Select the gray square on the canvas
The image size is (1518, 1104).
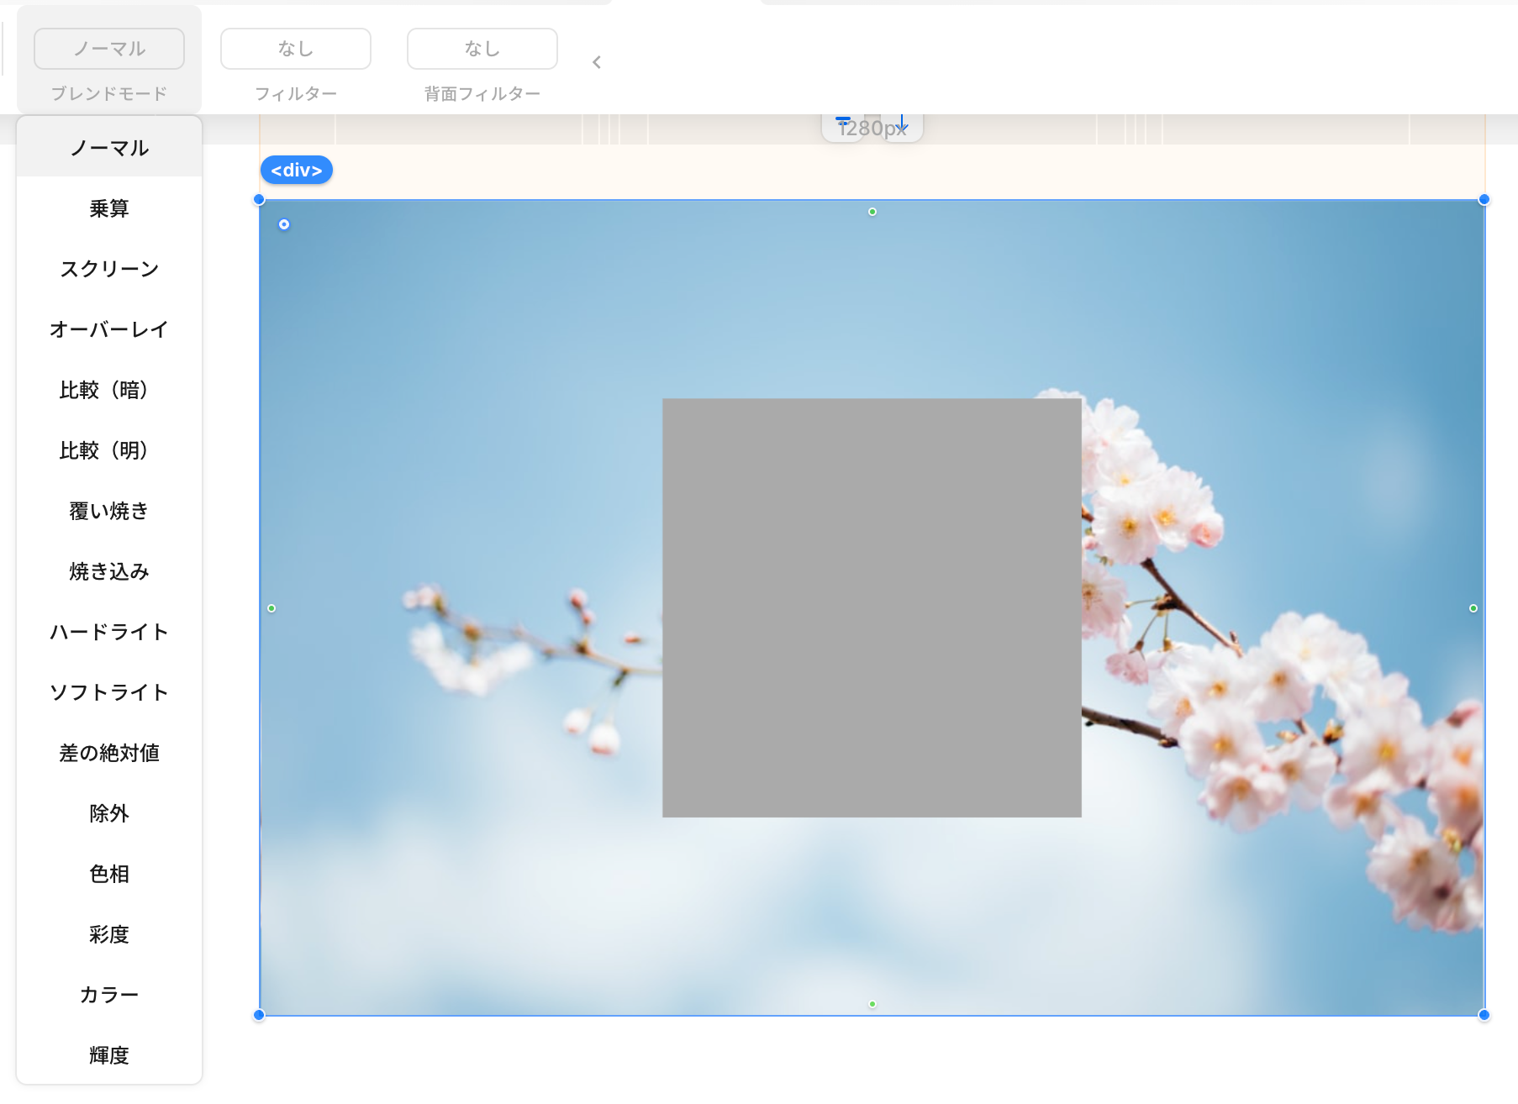click(x=872, y=607)
